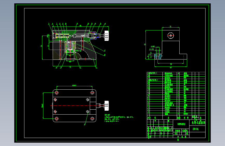Click the 60 dimension beneath the side view
The image size is (225, 146).
pyautogui.click(x=171, y=68)
